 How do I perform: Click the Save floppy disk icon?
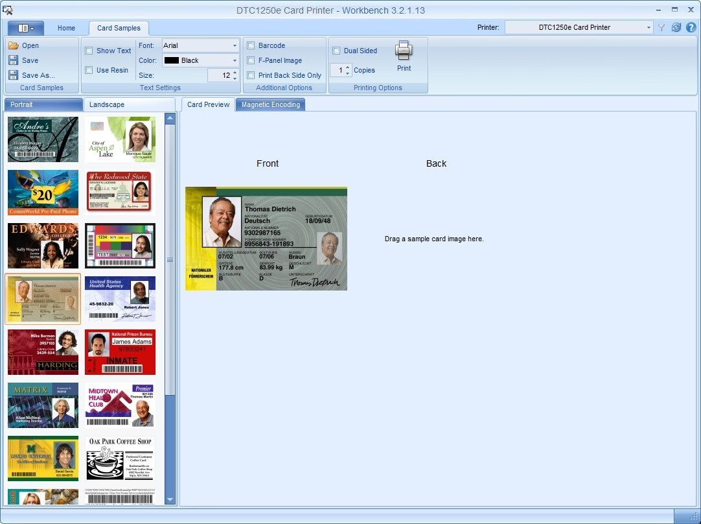pyautogui.click(x=13, y=60)
